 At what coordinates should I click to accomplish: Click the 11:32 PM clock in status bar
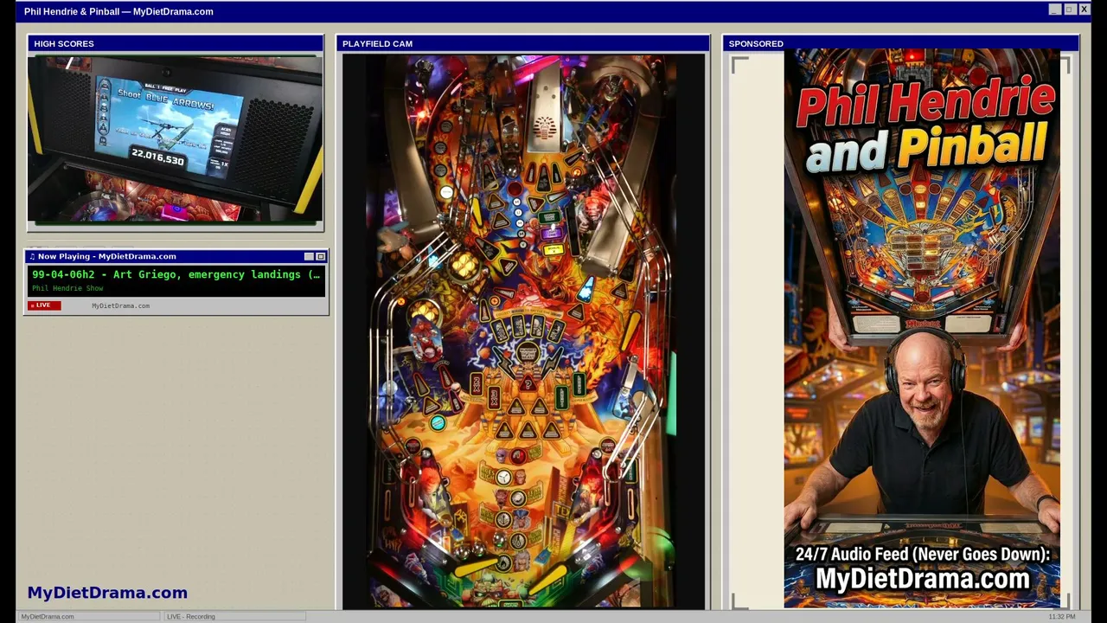pos(1062,616)
